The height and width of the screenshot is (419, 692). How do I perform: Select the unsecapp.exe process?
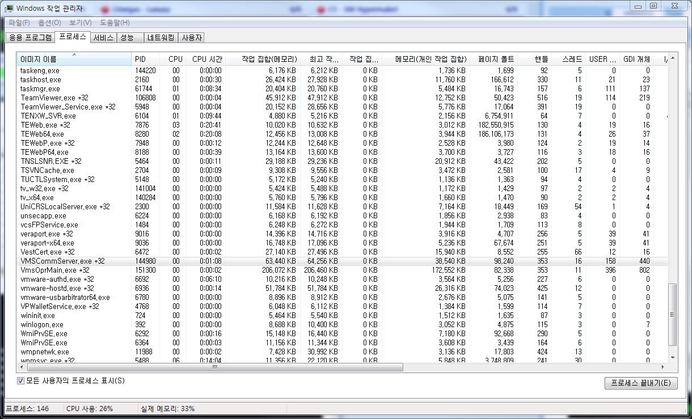tap(343, 215)
